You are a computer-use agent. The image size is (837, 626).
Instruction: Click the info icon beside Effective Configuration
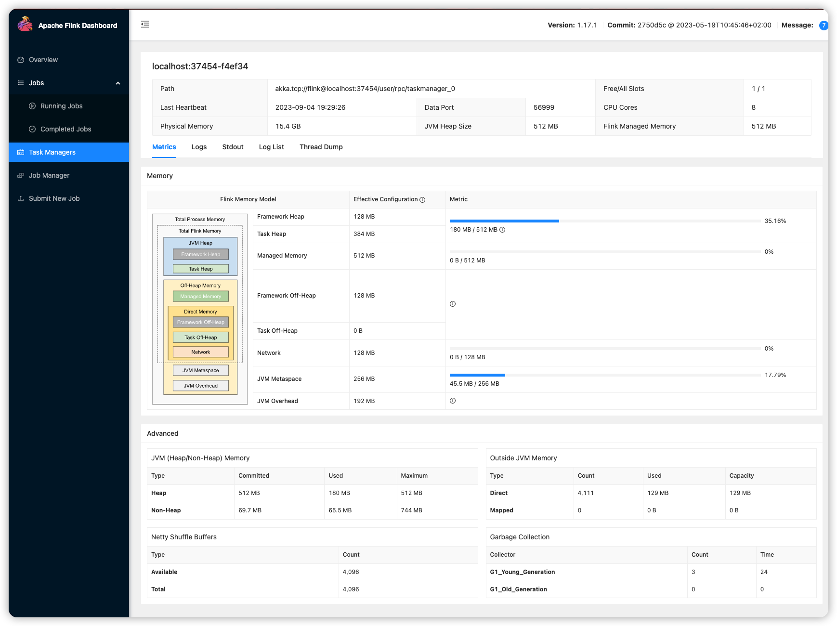[422, 200]
